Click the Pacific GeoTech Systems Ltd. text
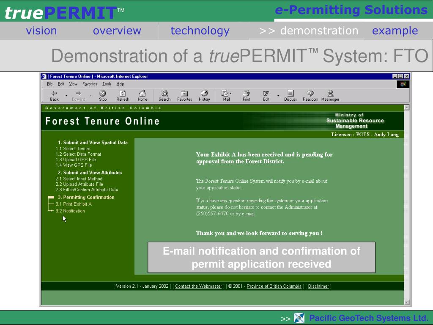 pyautogui.click(x=369, y=318)
